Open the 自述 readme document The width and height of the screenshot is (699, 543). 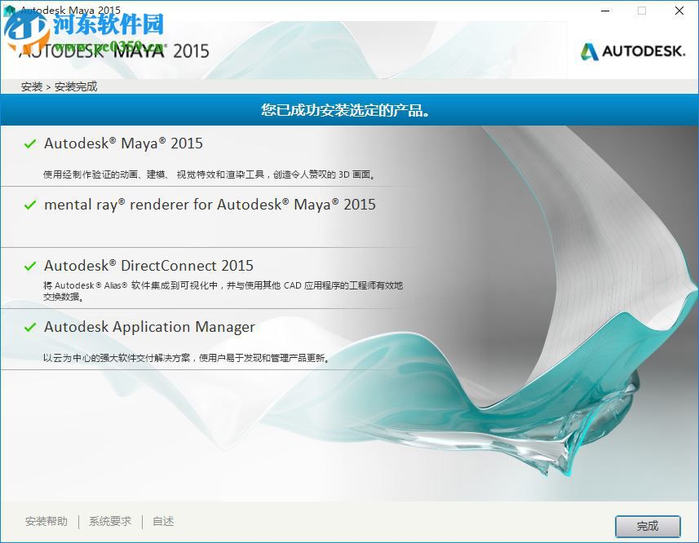point(162,520)
